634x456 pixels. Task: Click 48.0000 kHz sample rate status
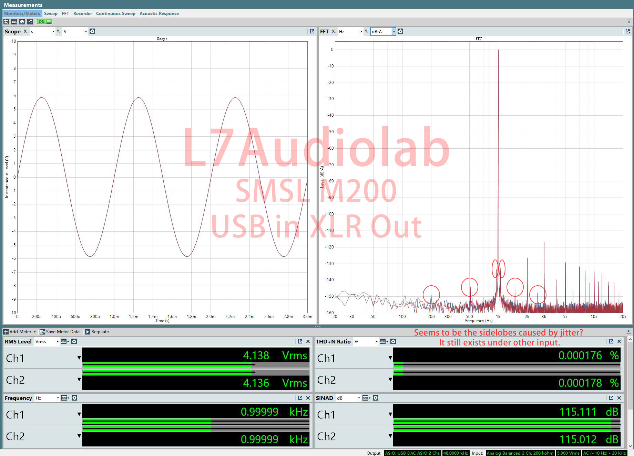click(456, 453)
